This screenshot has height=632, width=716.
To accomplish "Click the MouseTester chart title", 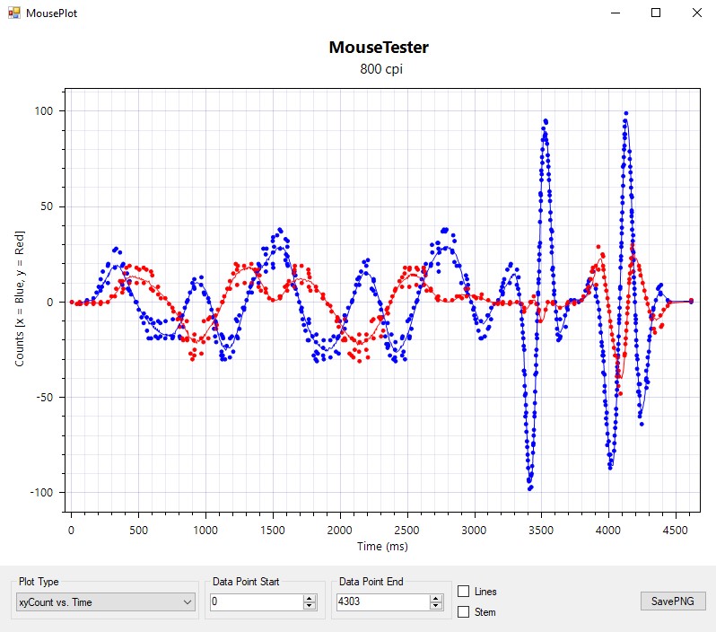I will pos(379,48).
